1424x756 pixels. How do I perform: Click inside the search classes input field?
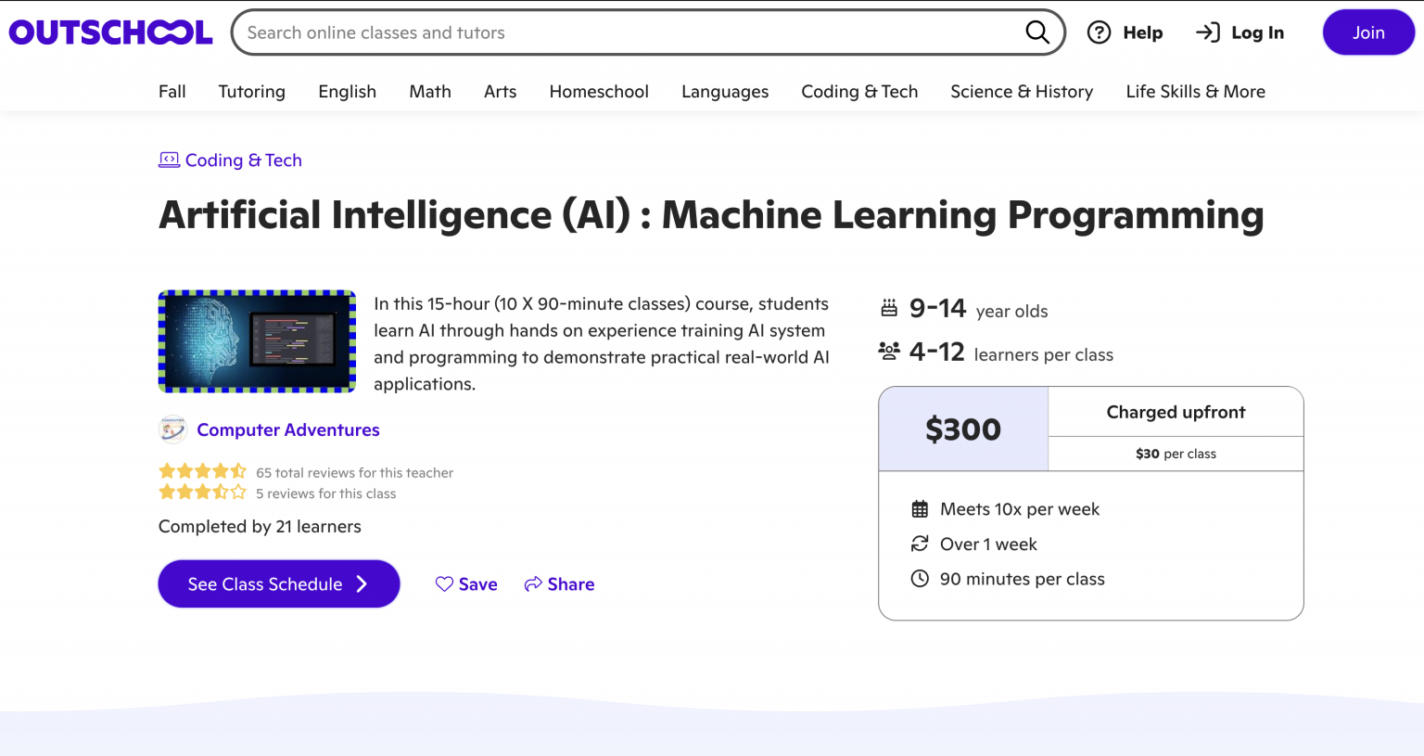click(x=603, y=32)
